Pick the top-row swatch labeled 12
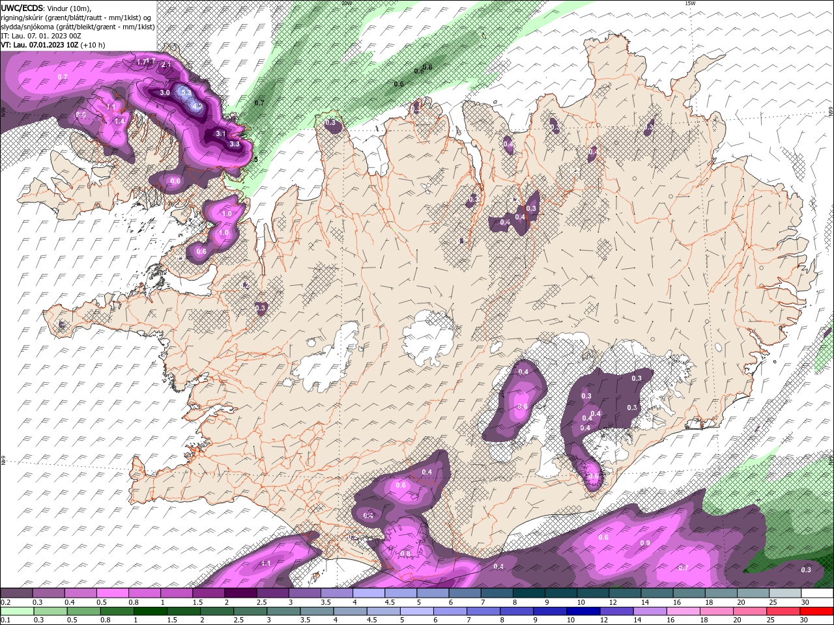This screenshot has height=625, width=834. coord(625,593)
